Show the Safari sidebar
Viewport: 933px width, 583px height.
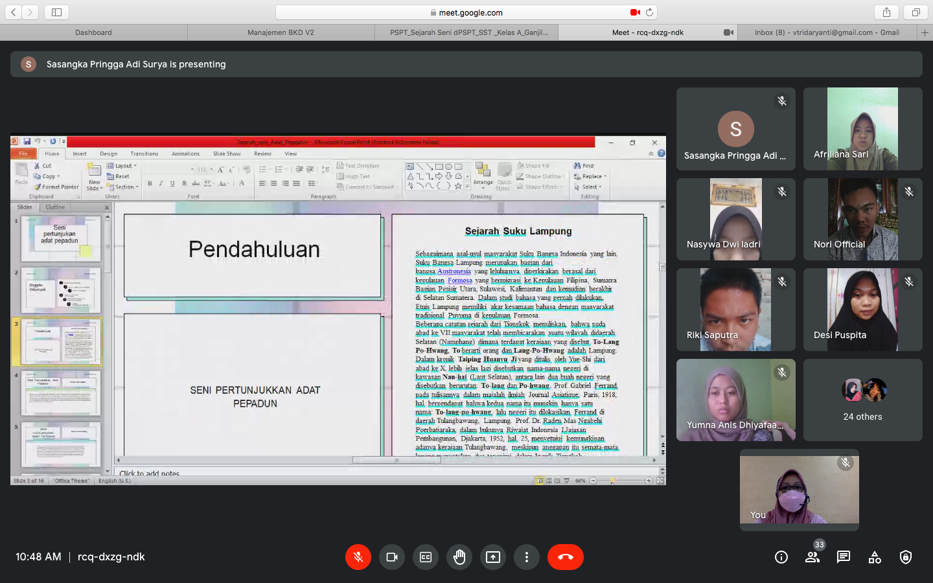pyautogui.click(x=56, y=12)
